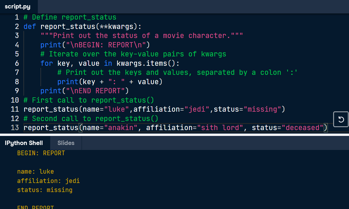Click the '# First call to report_status()' comment

coord(89,100)
